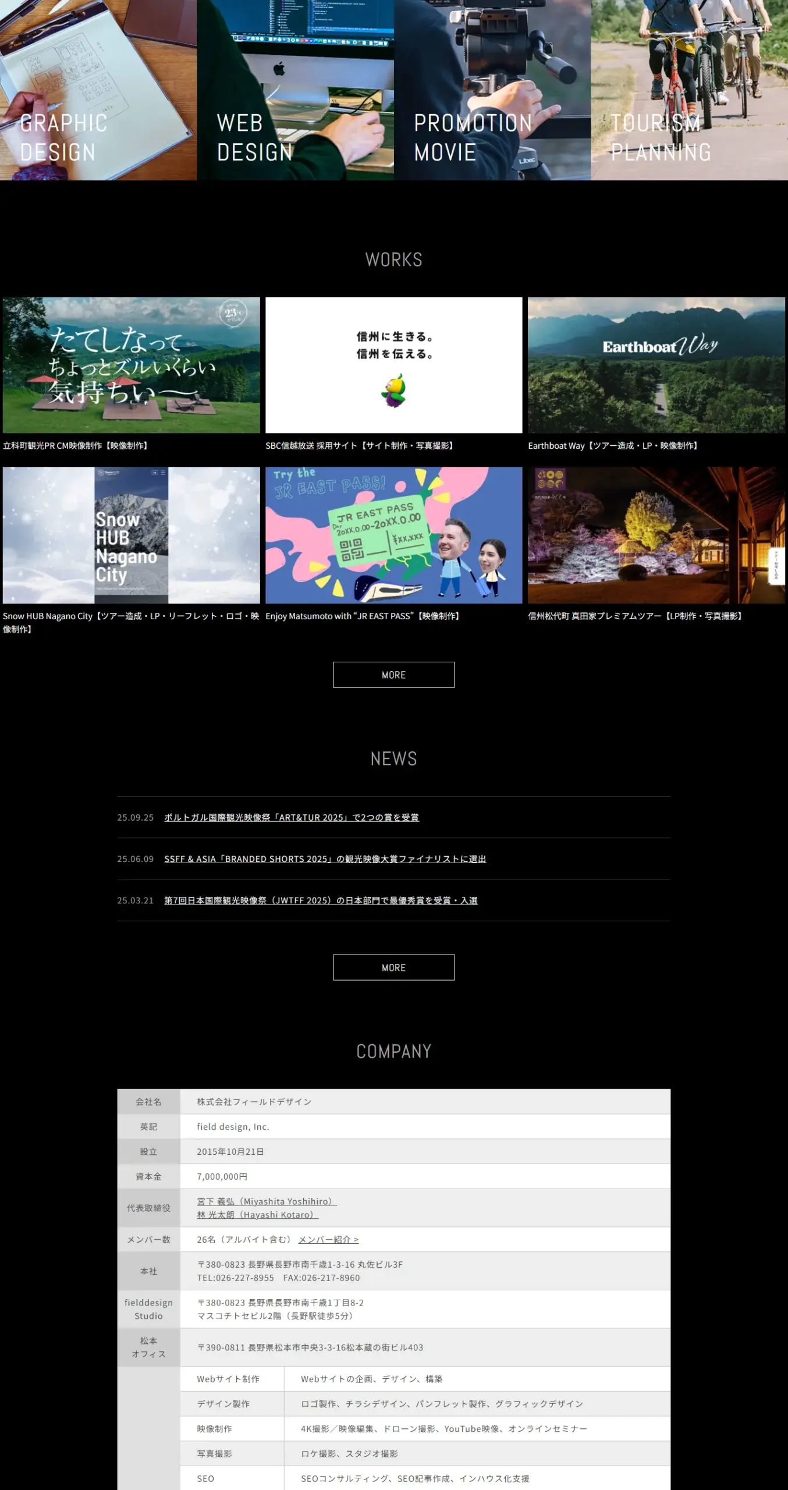The width and height of the screenshot is (788, 1490).
Task: Follow the メンバー紹介 link
Action: (328, 1240)
